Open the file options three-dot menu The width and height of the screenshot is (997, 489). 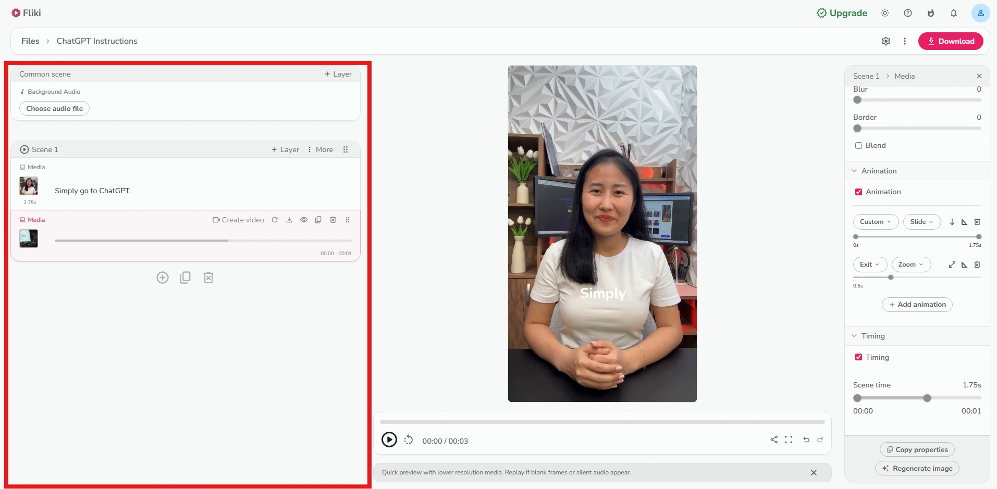tap(905, 41)
